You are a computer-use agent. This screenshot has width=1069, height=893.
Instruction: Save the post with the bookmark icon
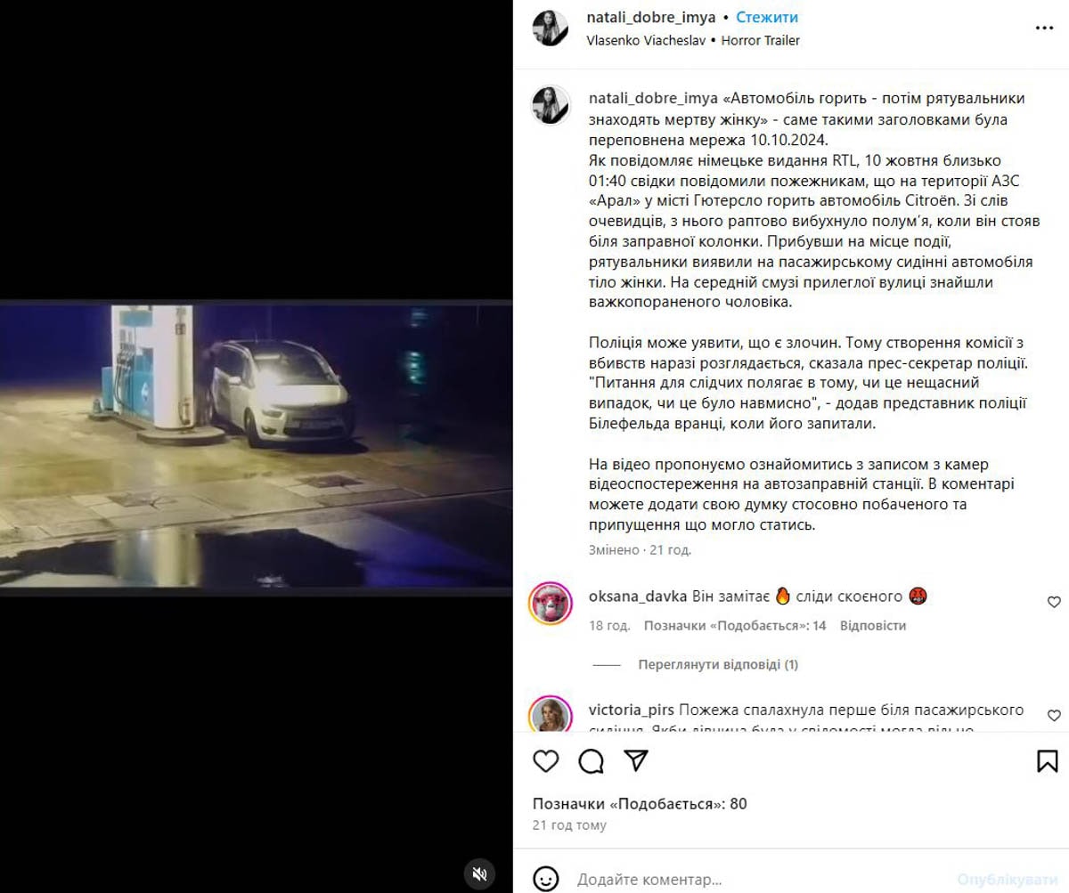point(1048,761)
